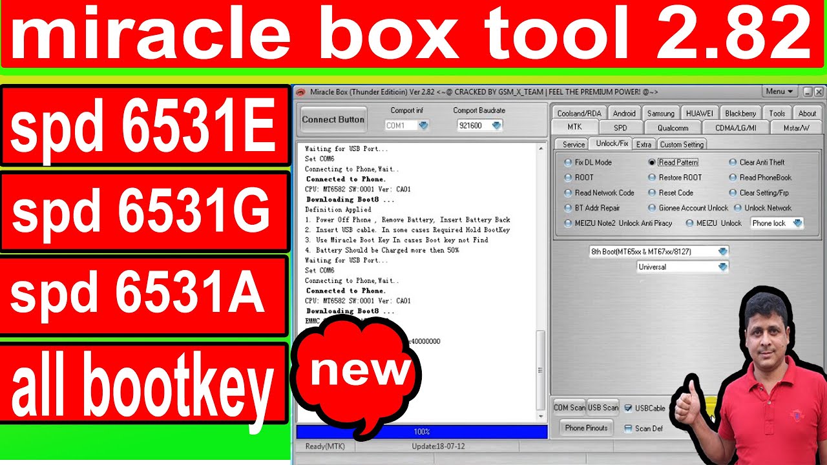Select the ROOT radio option
Screen dimensions: 827x465
pyautogui.click(x=578, y=177)
